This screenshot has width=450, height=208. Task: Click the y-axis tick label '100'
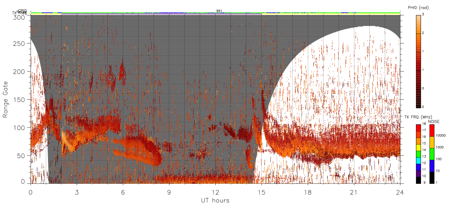pos(19,128)
